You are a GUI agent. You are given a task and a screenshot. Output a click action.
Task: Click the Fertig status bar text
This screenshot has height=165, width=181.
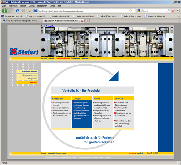point(4,163)
